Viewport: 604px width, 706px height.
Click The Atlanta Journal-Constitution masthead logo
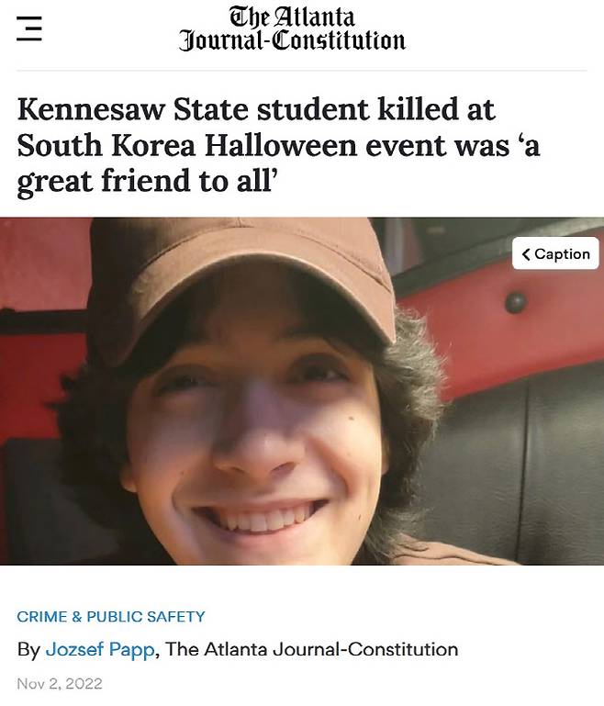(292, 29)
